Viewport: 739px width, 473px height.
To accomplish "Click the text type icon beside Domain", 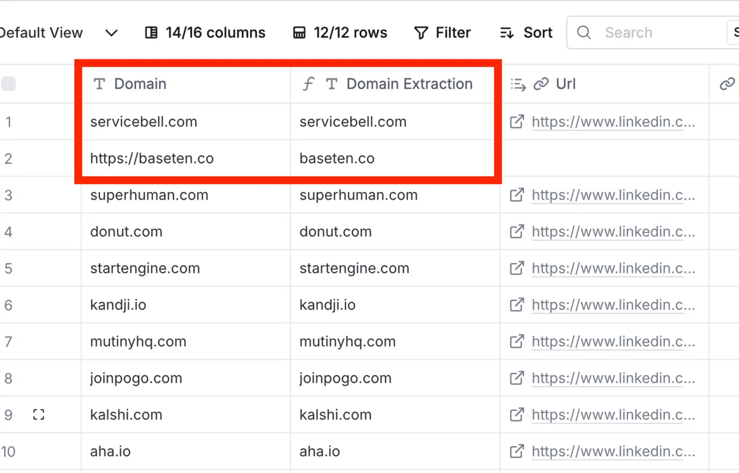I will coord(100,84).
